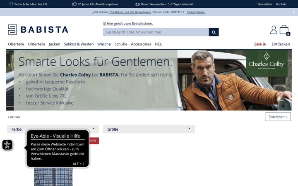Open Sakkos & Westen category
Screen dimensions: 298x186
[79, 44]
